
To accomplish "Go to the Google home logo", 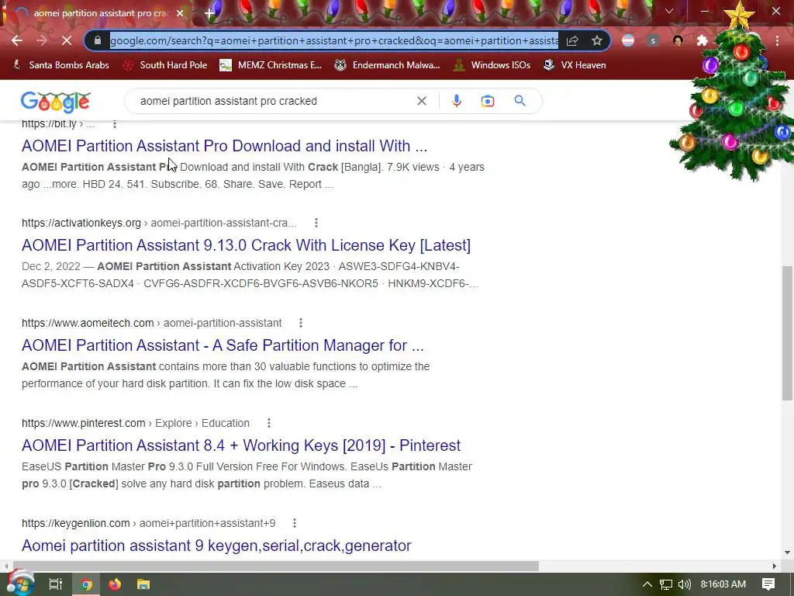I will click(56, 102).
